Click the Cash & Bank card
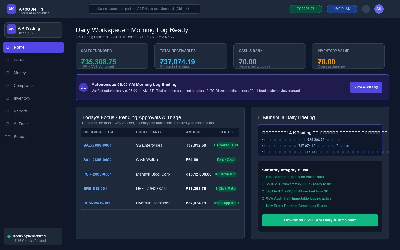The height and width of the screenshot is (250, 400). tap(269, 56)
